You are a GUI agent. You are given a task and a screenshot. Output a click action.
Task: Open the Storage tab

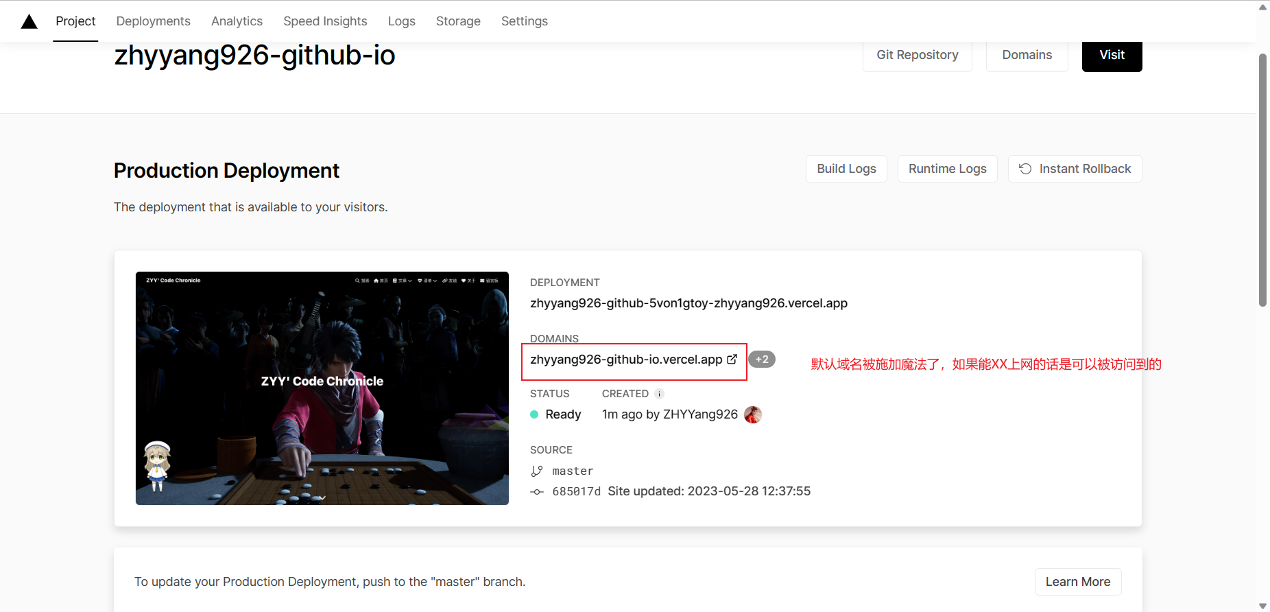pos(458,21)
